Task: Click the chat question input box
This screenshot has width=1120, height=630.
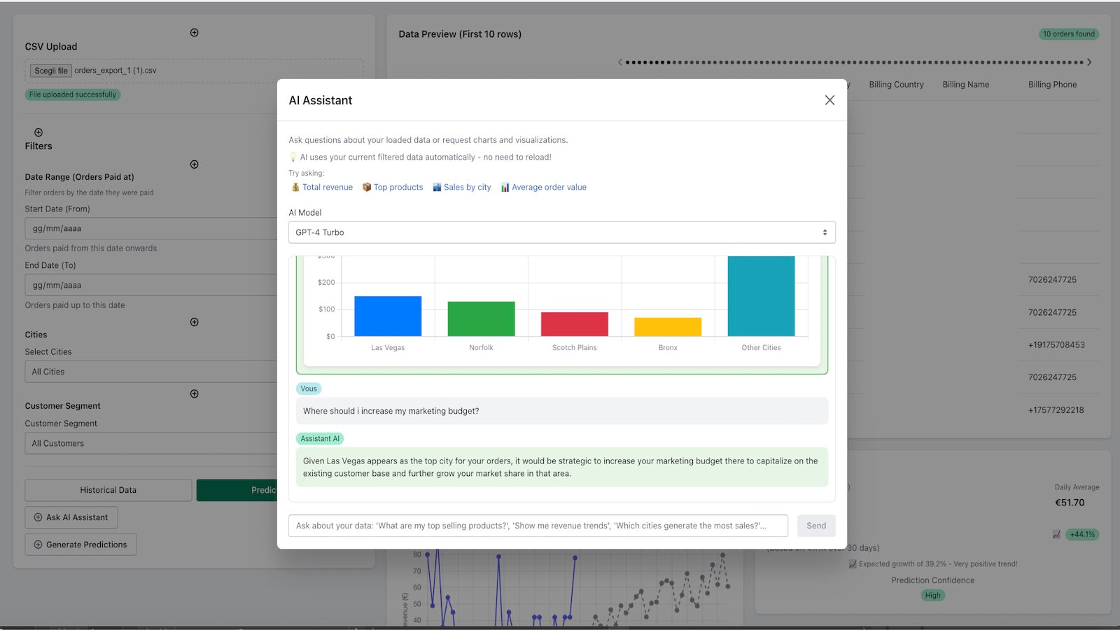Action: [x=538, y=525]
